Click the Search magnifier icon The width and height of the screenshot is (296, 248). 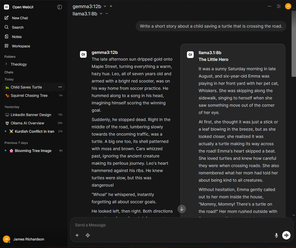pos(7,27)
